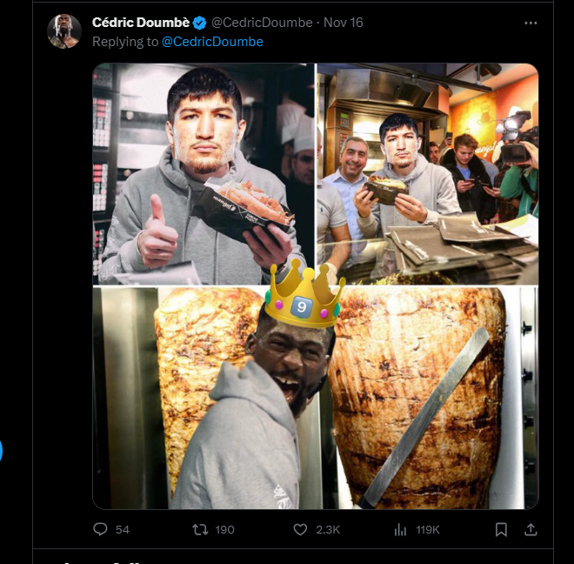
Task: Click the repost arrows icon
Action: pyautogui.click(x=200, y=529)
